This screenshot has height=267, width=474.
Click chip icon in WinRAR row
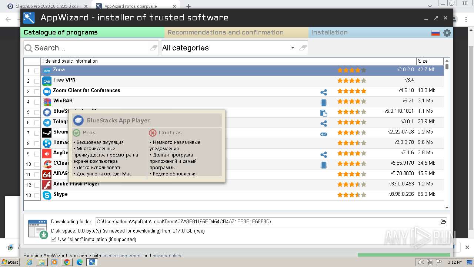coord(324,103)
